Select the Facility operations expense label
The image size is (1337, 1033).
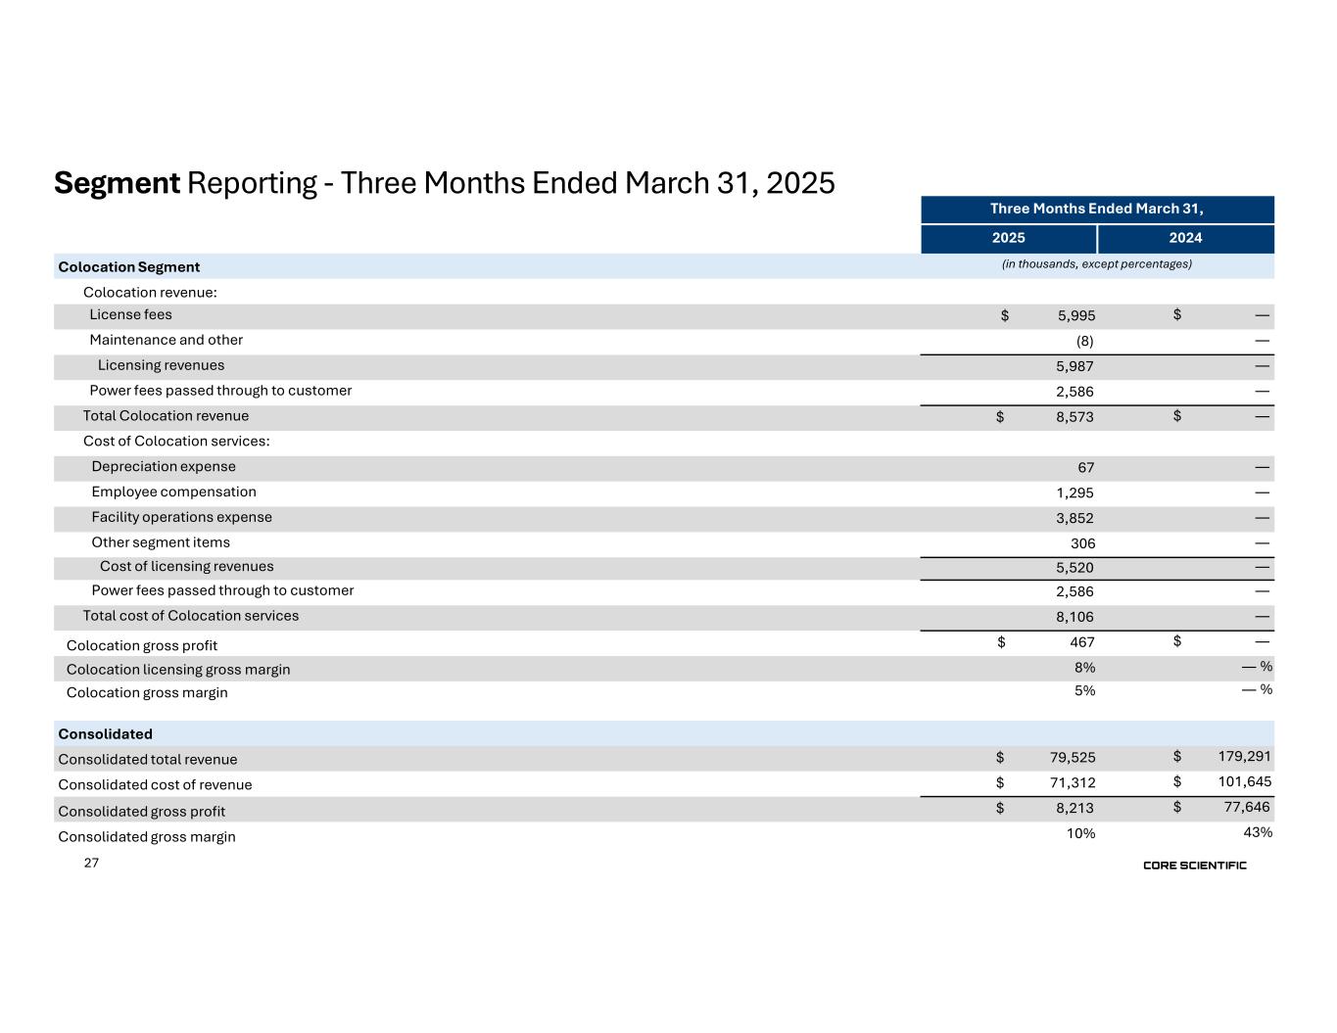[181, 517]
